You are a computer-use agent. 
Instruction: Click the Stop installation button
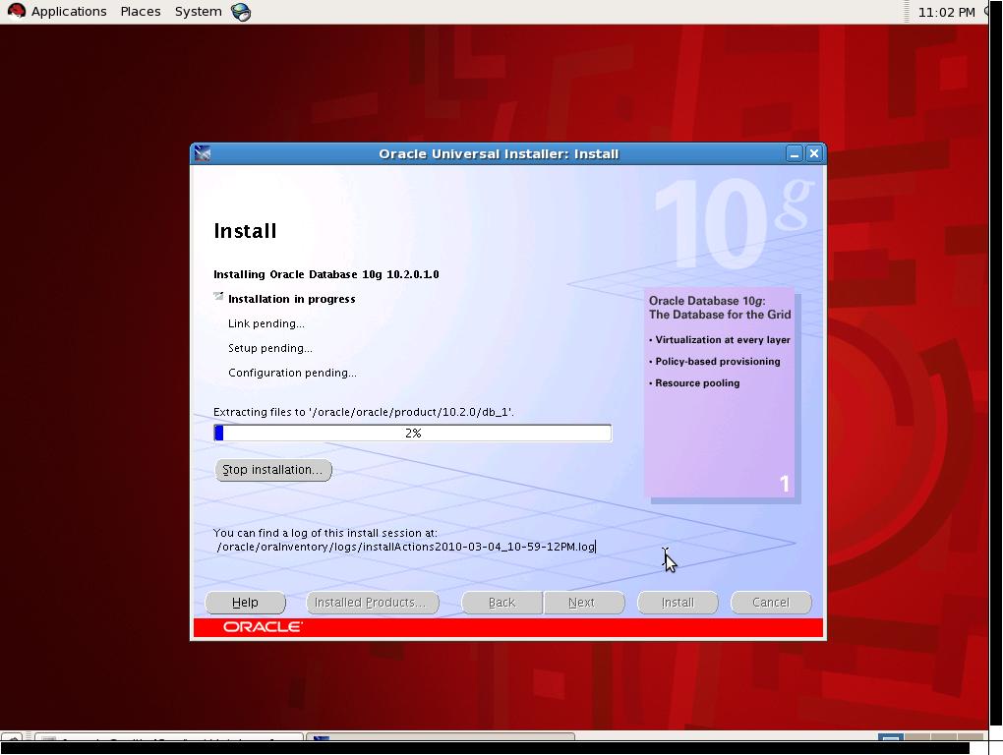[x=273, y=470]
